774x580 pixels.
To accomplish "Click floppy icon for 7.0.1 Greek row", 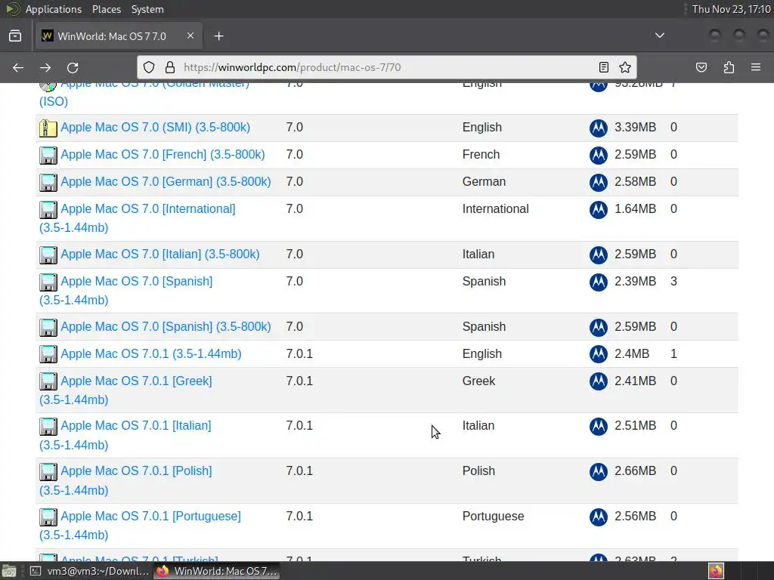I will 48,381.
